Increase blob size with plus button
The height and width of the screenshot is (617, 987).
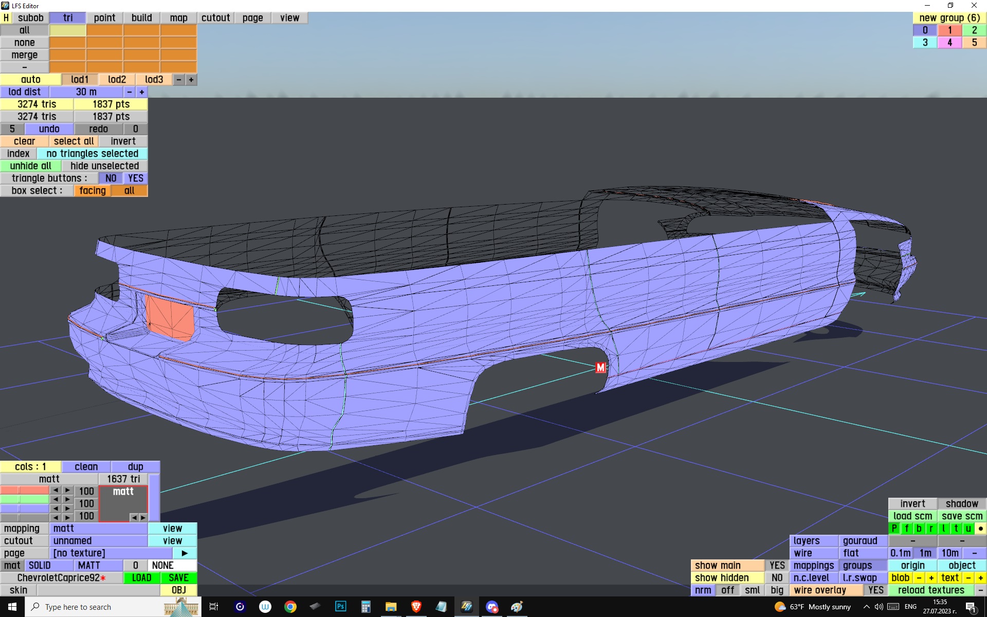coord(931,578)
